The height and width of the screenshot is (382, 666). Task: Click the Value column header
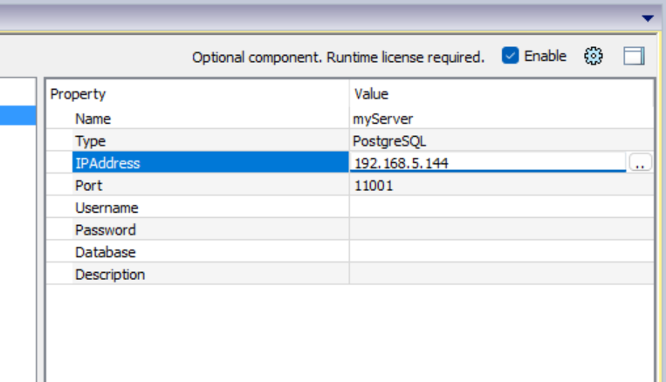click(502, 94)
